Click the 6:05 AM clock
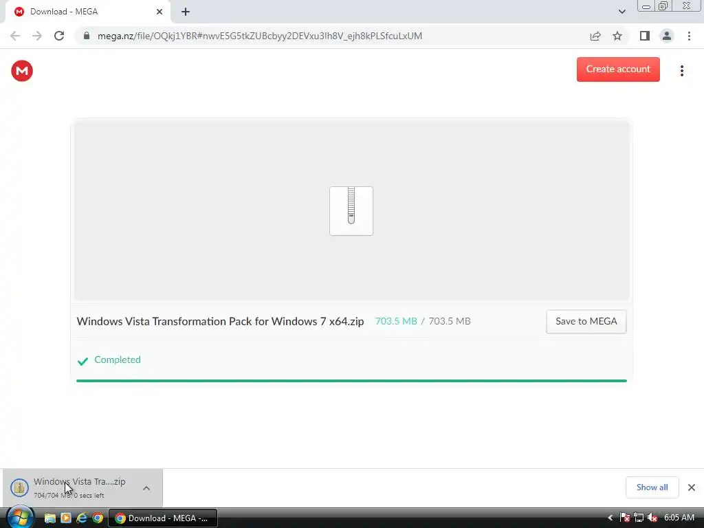This screenshot has height=528, width=704. coord(679,518)
